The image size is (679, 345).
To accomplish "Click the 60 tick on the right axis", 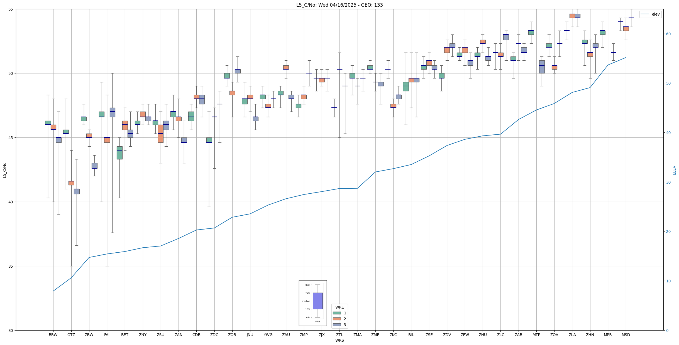I will [668, 34].
